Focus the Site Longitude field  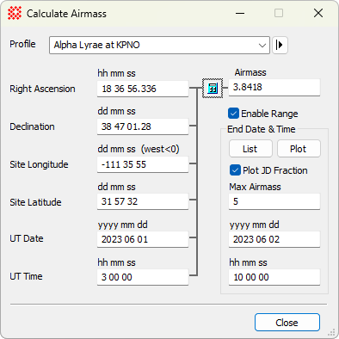point(143,164)
